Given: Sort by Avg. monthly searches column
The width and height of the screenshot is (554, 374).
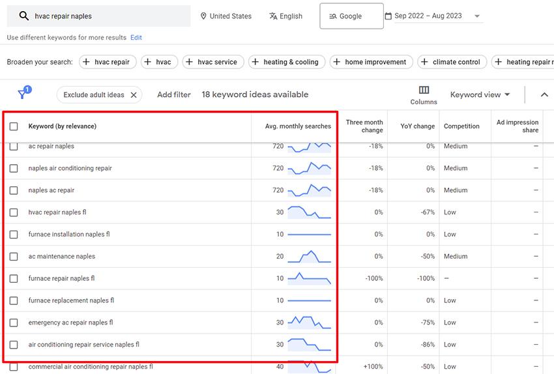Looking at the screenshot, I should [x=298, y=126].
